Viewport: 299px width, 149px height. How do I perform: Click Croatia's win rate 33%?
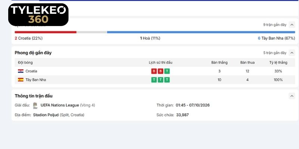[x=278, y=71]
